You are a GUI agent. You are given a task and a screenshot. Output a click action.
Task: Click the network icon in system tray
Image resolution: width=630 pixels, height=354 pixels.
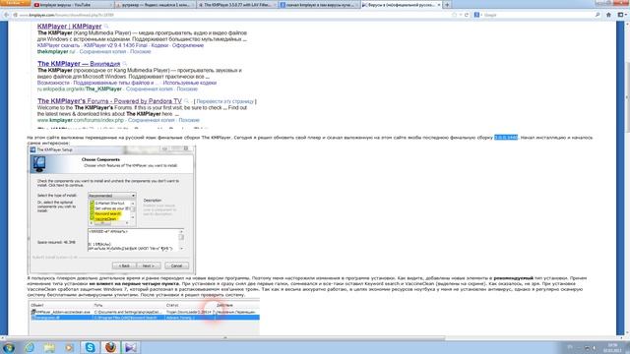pyautogui.click(x=587, y=348)
